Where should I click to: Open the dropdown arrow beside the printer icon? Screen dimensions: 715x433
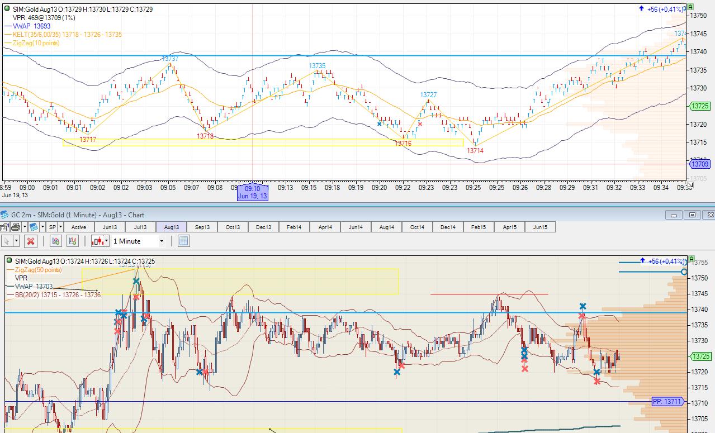(25, 227)
